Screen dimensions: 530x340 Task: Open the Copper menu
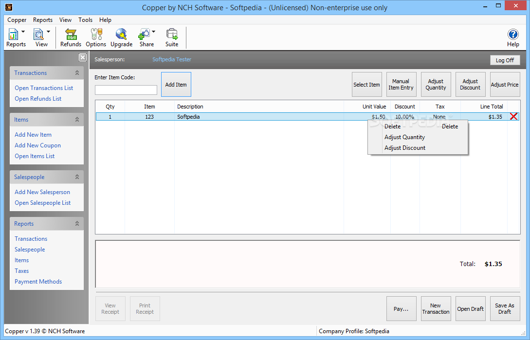(17, 20)
